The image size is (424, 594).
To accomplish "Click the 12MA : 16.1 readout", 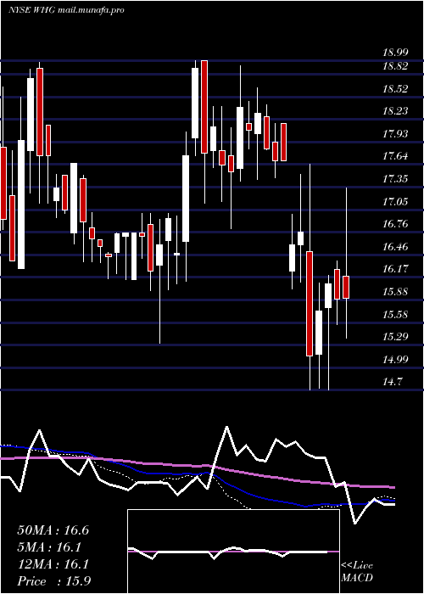I will [x=53, y=564].
